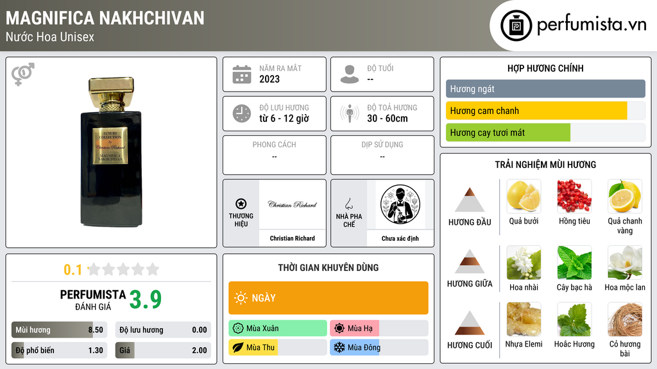Click the nose icon above Nhà pha chế
This screenshot has width=657, height=369.
[x=348, y=204]
